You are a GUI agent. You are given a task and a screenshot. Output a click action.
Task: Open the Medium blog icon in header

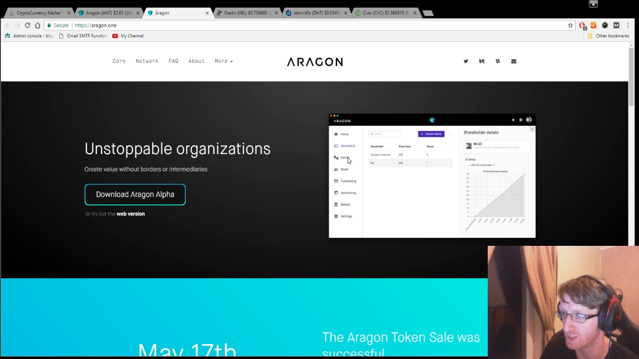click(482, 61)
